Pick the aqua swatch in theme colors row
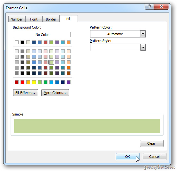The width and height of the screenshot is (177, 171). [x=63, y=42]
